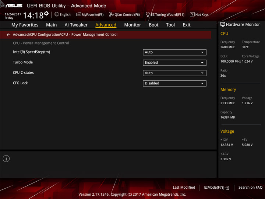This screenshot has height=199, width=265.
Task: Open the Turbo Mode dropdown
Action: [174, 63]
